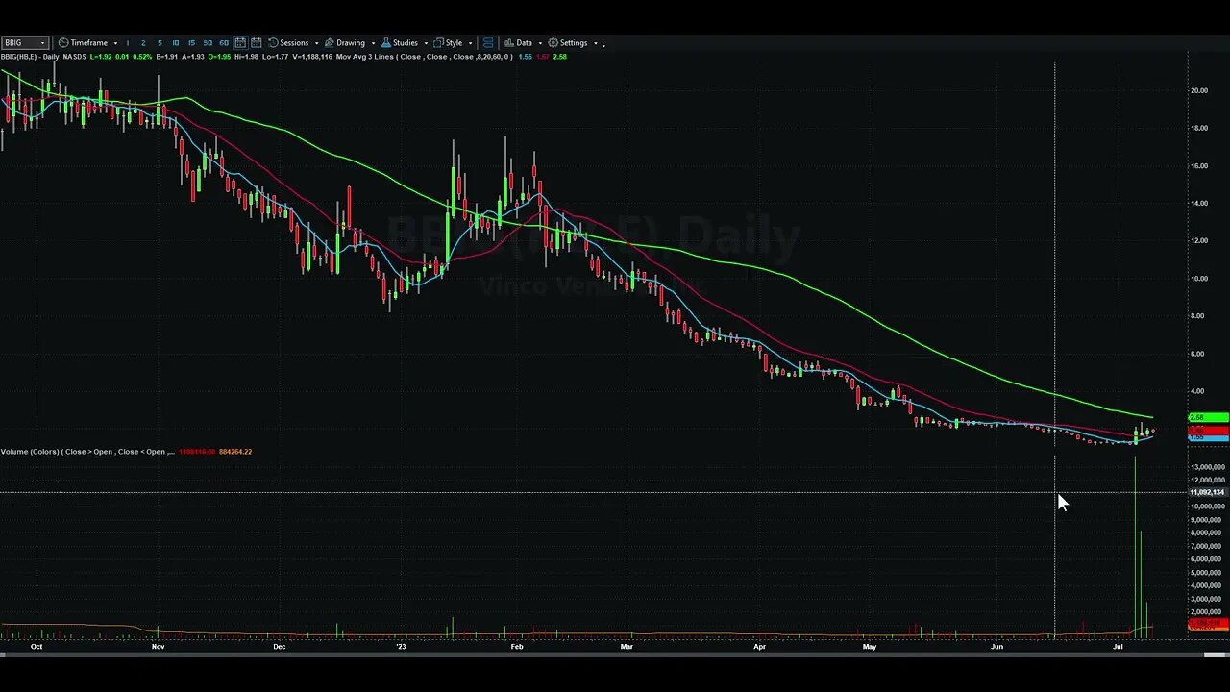The width and height of the screenshot is (1230, 692).
Task: Click the BBIG(HB,E) - Daily chart title
Action: pos(29,57)
